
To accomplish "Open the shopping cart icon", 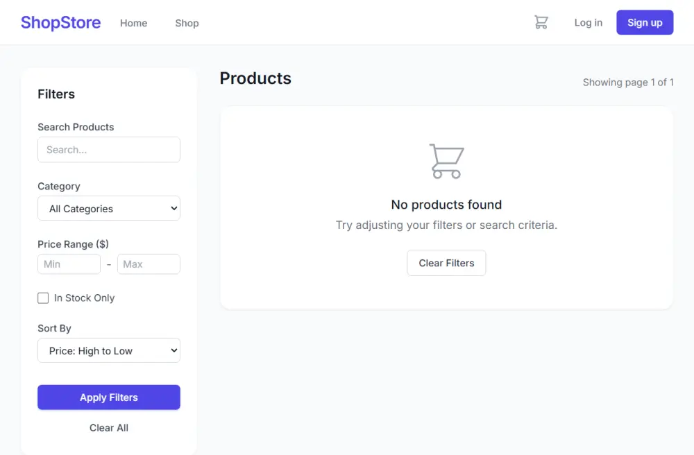I will pyautogui.click(x=541, y=22).
